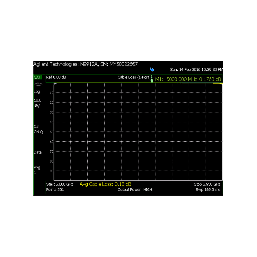
Task: Click the Output Power: HIGH label
Action: (135, 190)
